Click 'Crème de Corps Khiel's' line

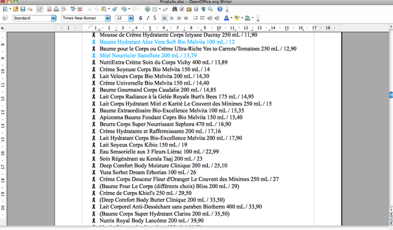coord(146,193)
